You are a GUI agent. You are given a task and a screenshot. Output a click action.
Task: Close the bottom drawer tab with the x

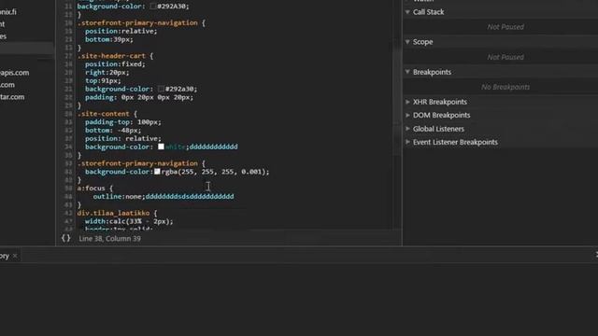(x=15, y=256)
